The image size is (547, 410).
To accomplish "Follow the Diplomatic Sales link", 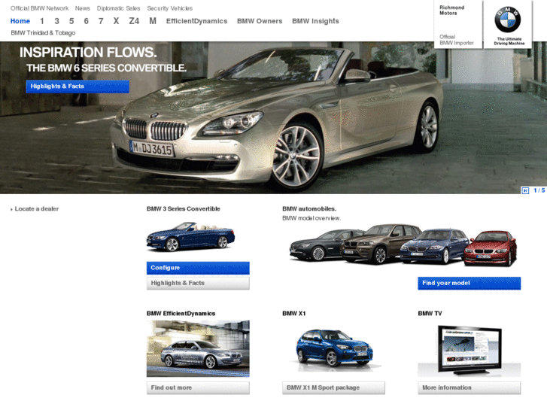I will (x=119, y=8).
